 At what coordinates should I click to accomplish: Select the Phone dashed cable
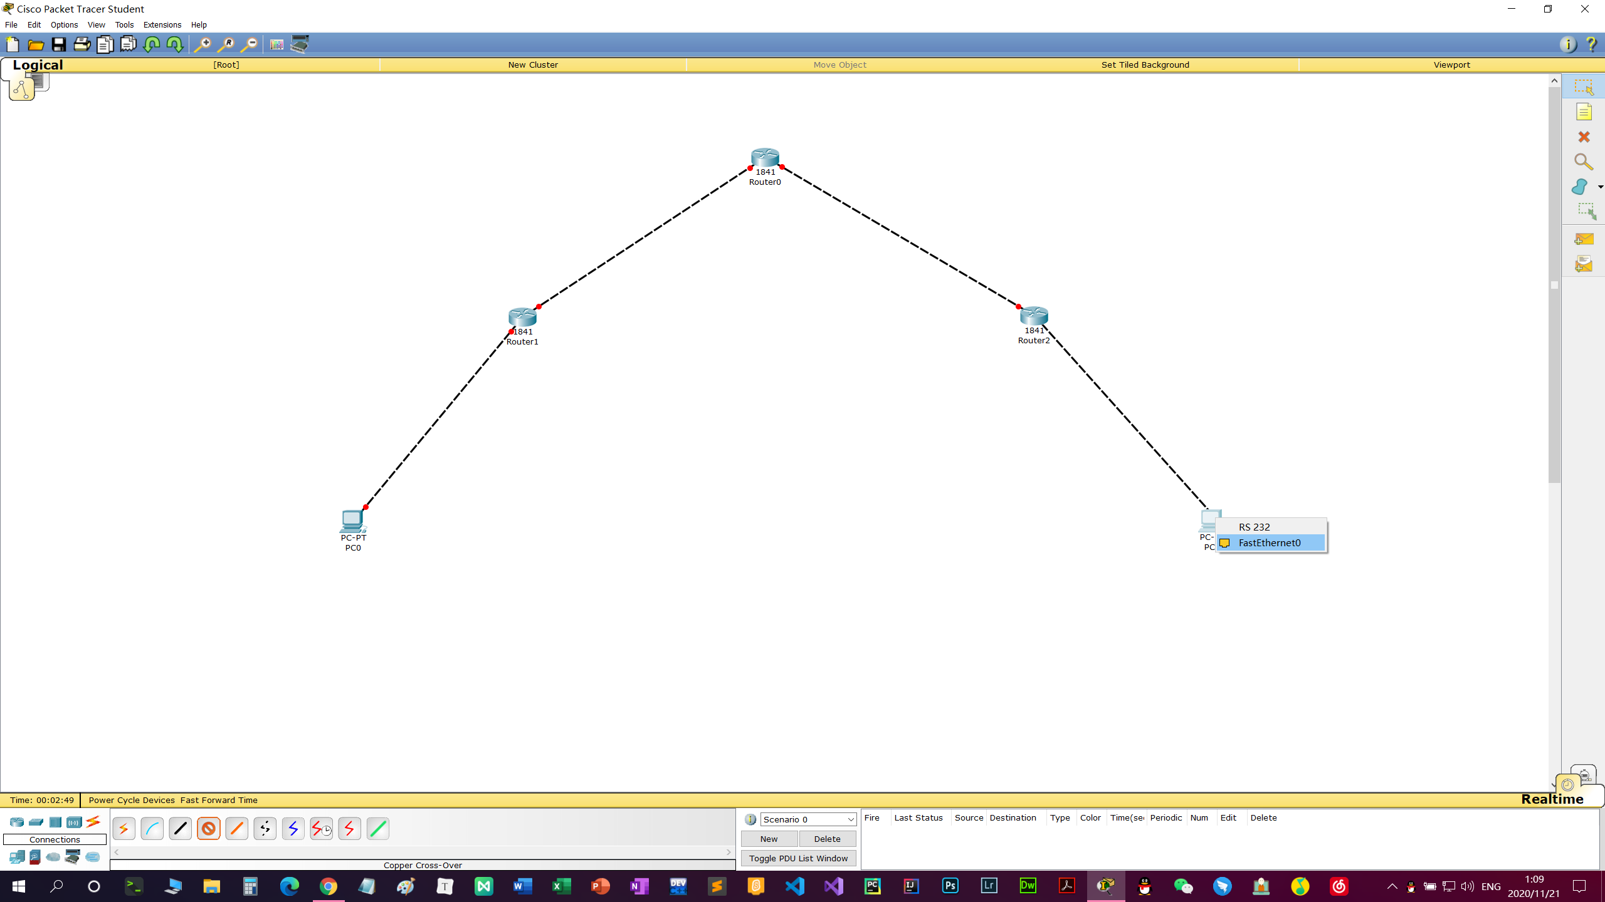[x=265, y=829]
